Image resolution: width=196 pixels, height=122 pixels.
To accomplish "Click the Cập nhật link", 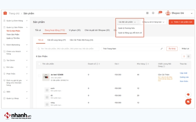I will (x=183, y=73).
